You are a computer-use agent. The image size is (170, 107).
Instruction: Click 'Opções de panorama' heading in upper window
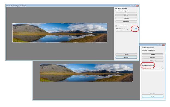(x=121, y=8)
